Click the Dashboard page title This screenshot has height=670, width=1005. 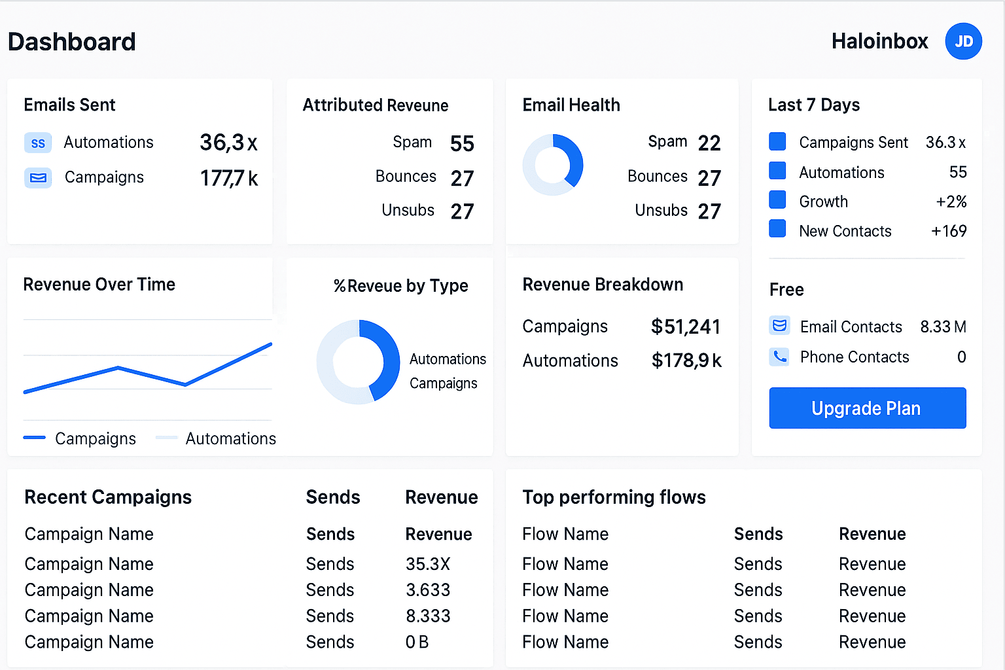pyautogui.click(x=72, y=42)
